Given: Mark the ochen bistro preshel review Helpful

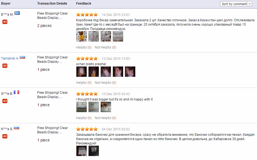Looking at the screenshot, I should click(84, 83).
